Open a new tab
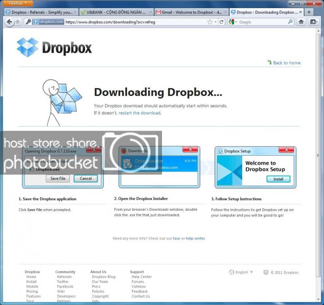This screenshot has width=324, height=305. pyautogui.click(x=309, y=12)
